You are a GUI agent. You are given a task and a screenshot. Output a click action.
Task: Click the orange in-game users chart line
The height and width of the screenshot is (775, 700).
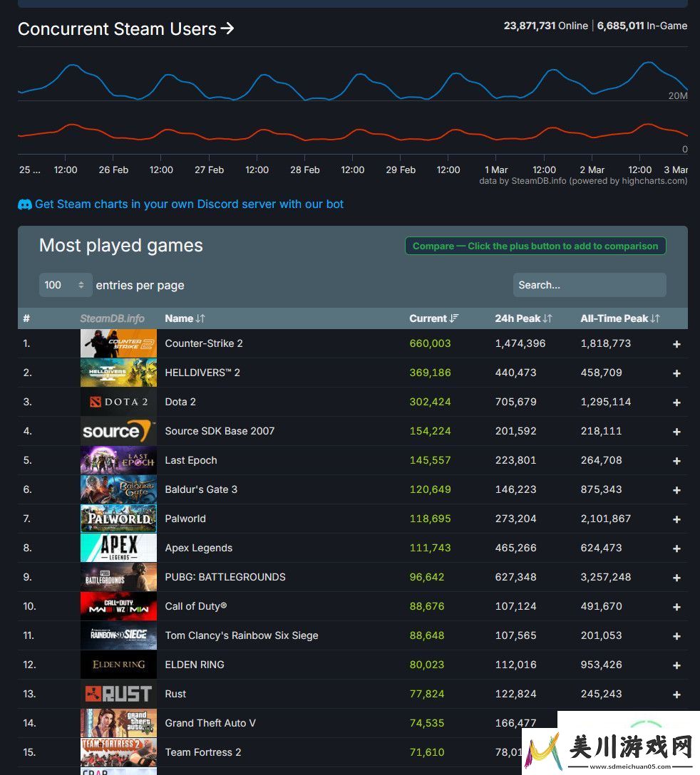(352, 132)
